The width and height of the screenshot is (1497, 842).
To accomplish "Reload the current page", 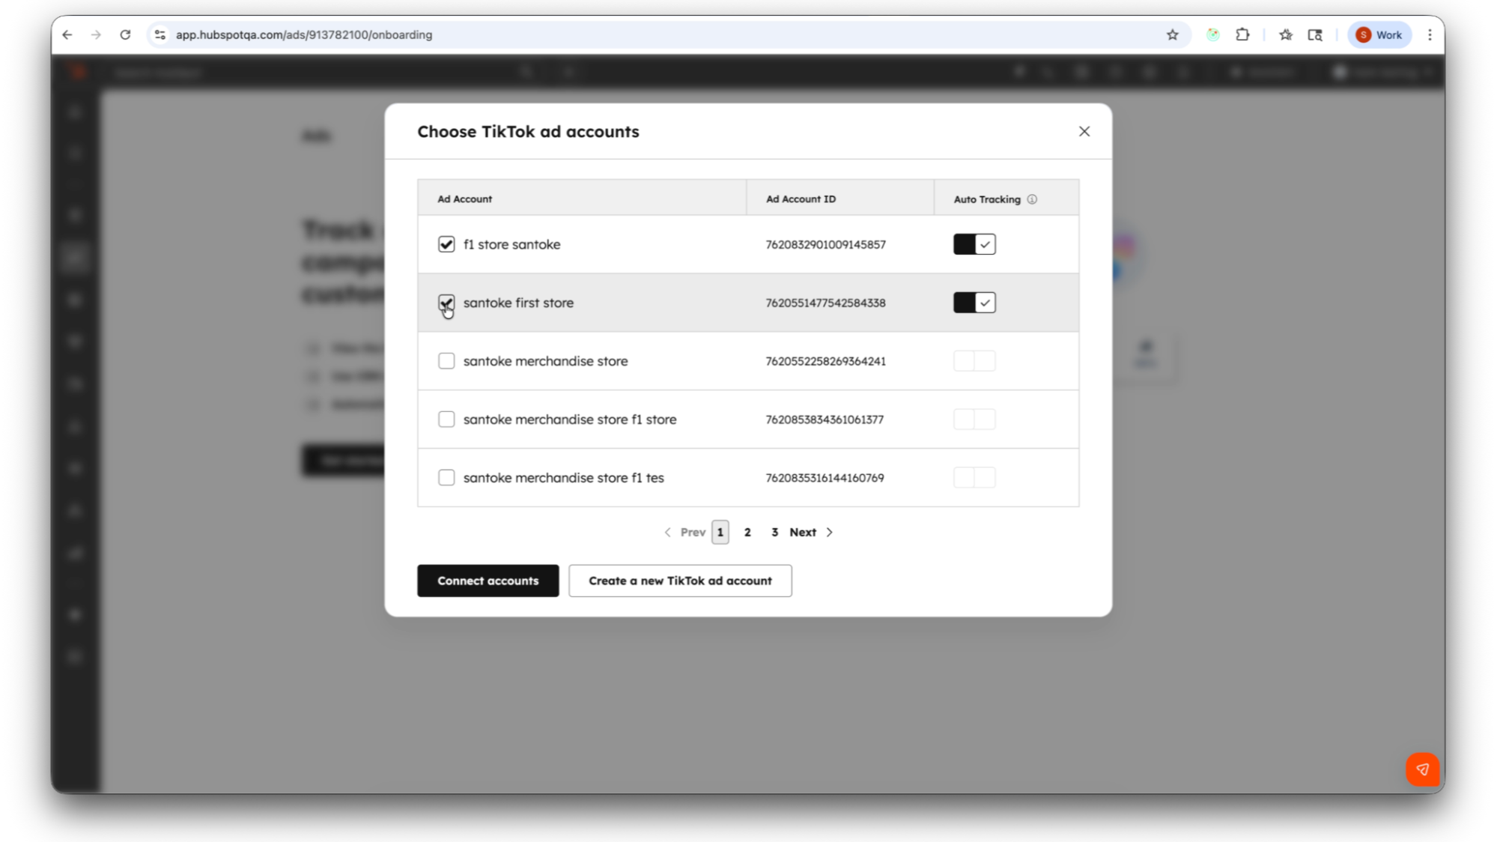I will click(x=125, y=34).
